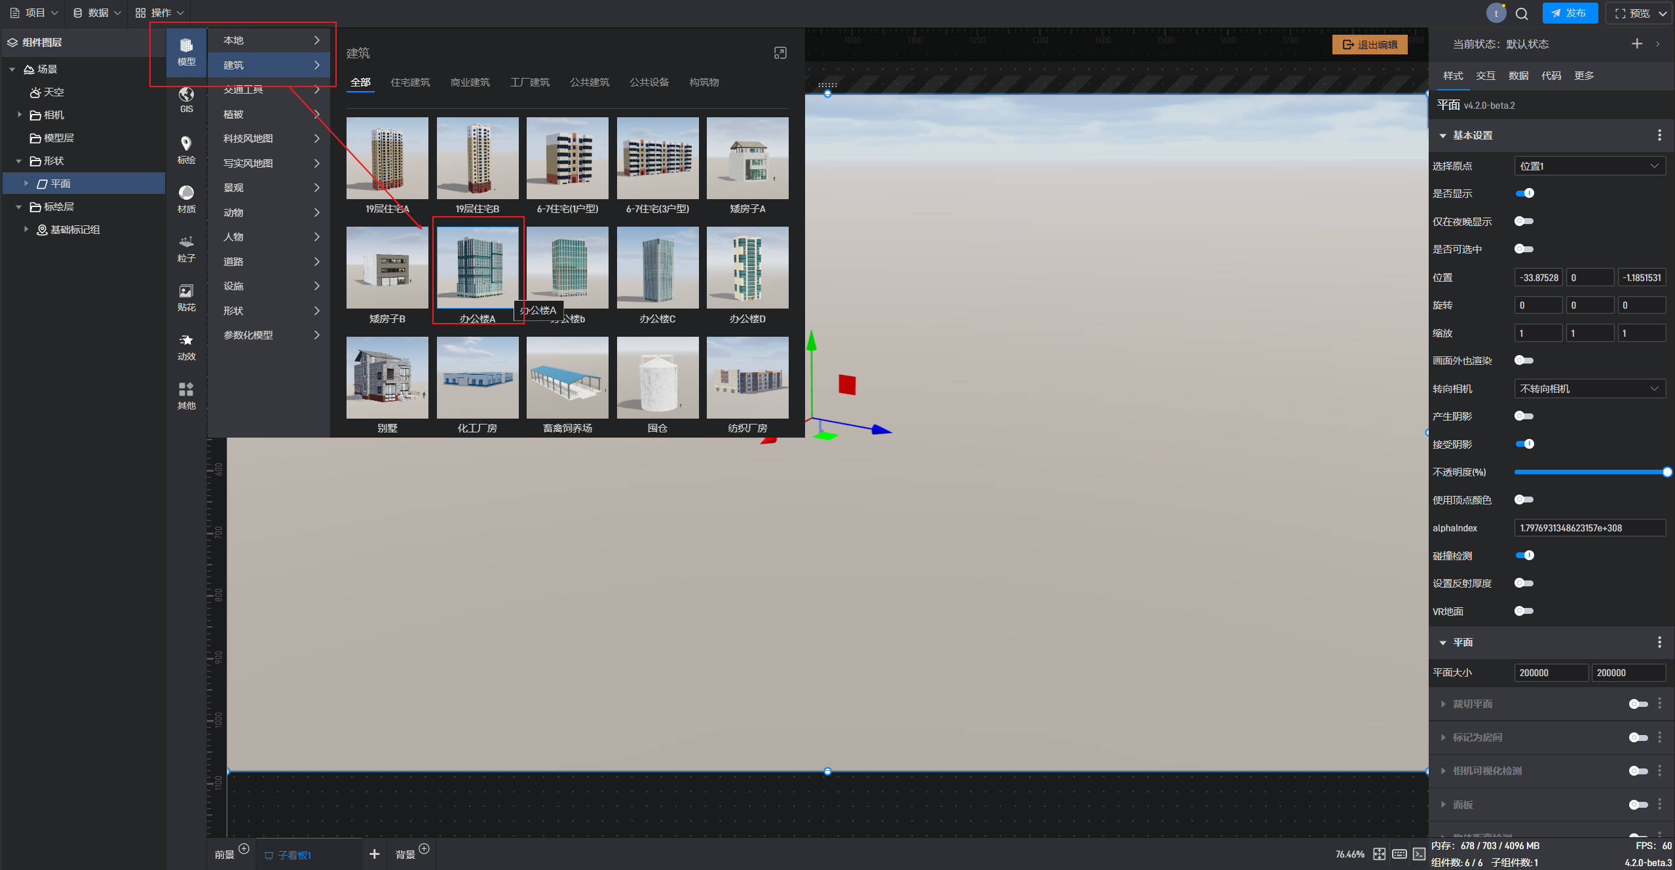Open the 转向相机 dropdown
The image size is (1675, 870).
(x=1589, y=388)
